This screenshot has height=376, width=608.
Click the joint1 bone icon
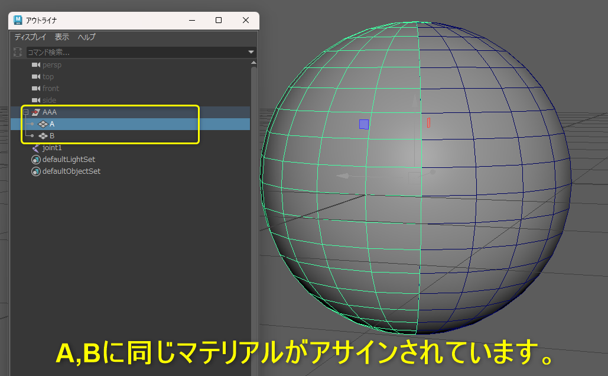pyautogui.click(x=35, y=148)
